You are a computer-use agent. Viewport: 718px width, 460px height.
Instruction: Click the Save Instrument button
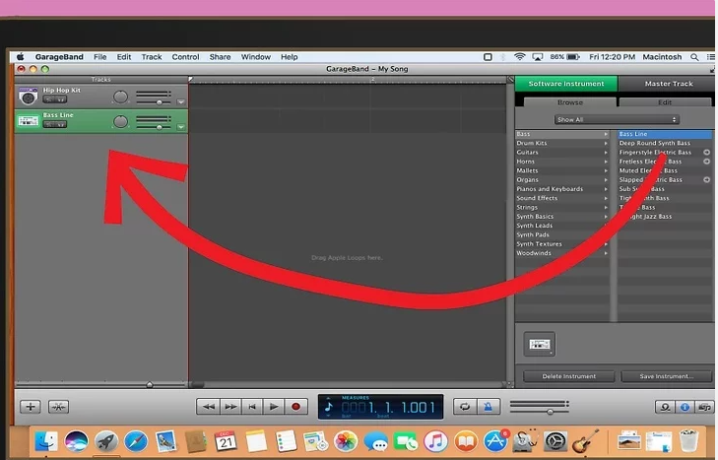666,376
